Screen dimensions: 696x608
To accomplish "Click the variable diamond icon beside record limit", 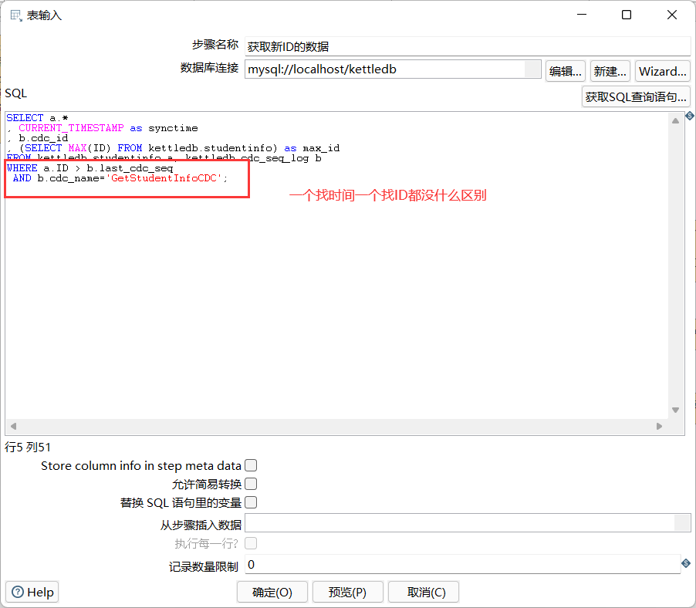I will (686, 563).
